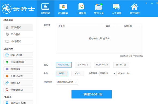Select HDD-FAT32 mode
Viewport: 158px width, 104px height.
tap(64, 65)
